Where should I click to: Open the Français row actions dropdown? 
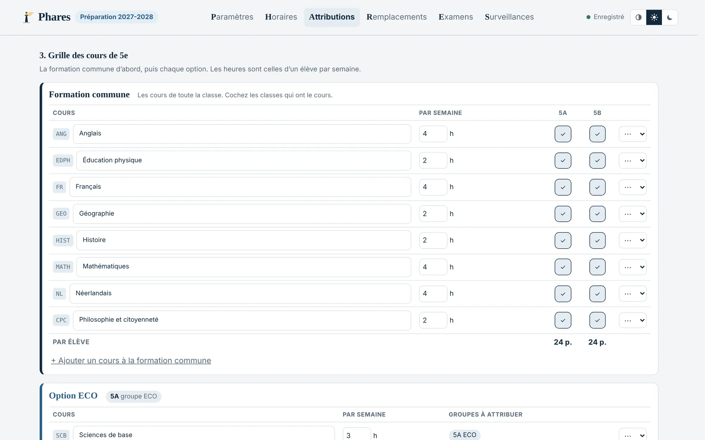point(633,187)
